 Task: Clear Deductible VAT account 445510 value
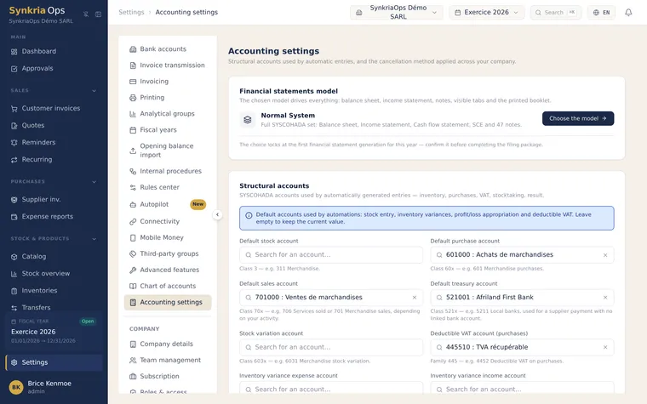[x=605, y=348]
